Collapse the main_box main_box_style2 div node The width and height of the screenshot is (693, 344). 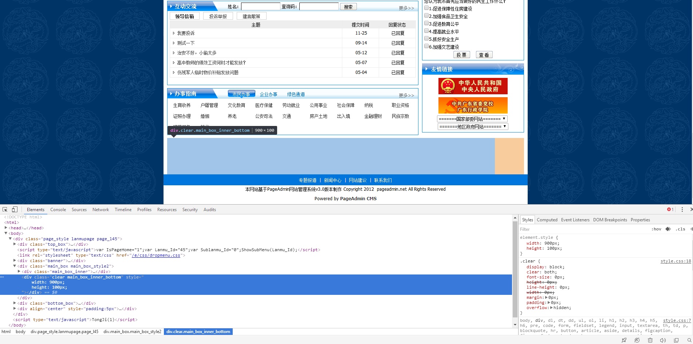pyautogui.click(x=15, y=266)
